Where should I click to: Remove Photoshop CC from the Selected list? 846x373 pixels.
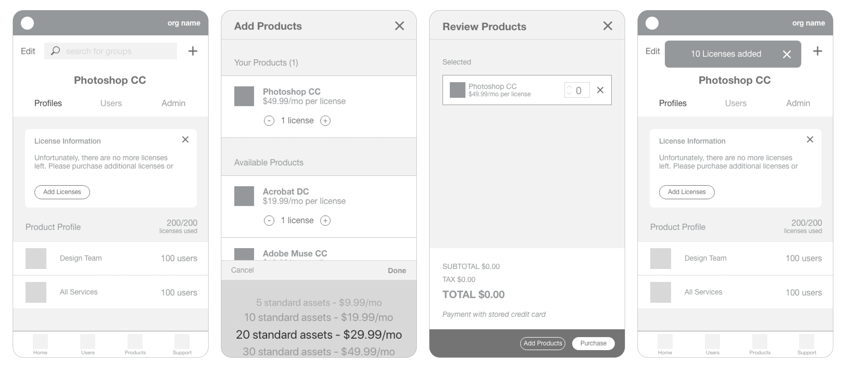click(x=600, y=90)
